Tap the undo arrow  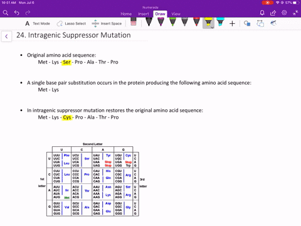[x=17, y=13]
